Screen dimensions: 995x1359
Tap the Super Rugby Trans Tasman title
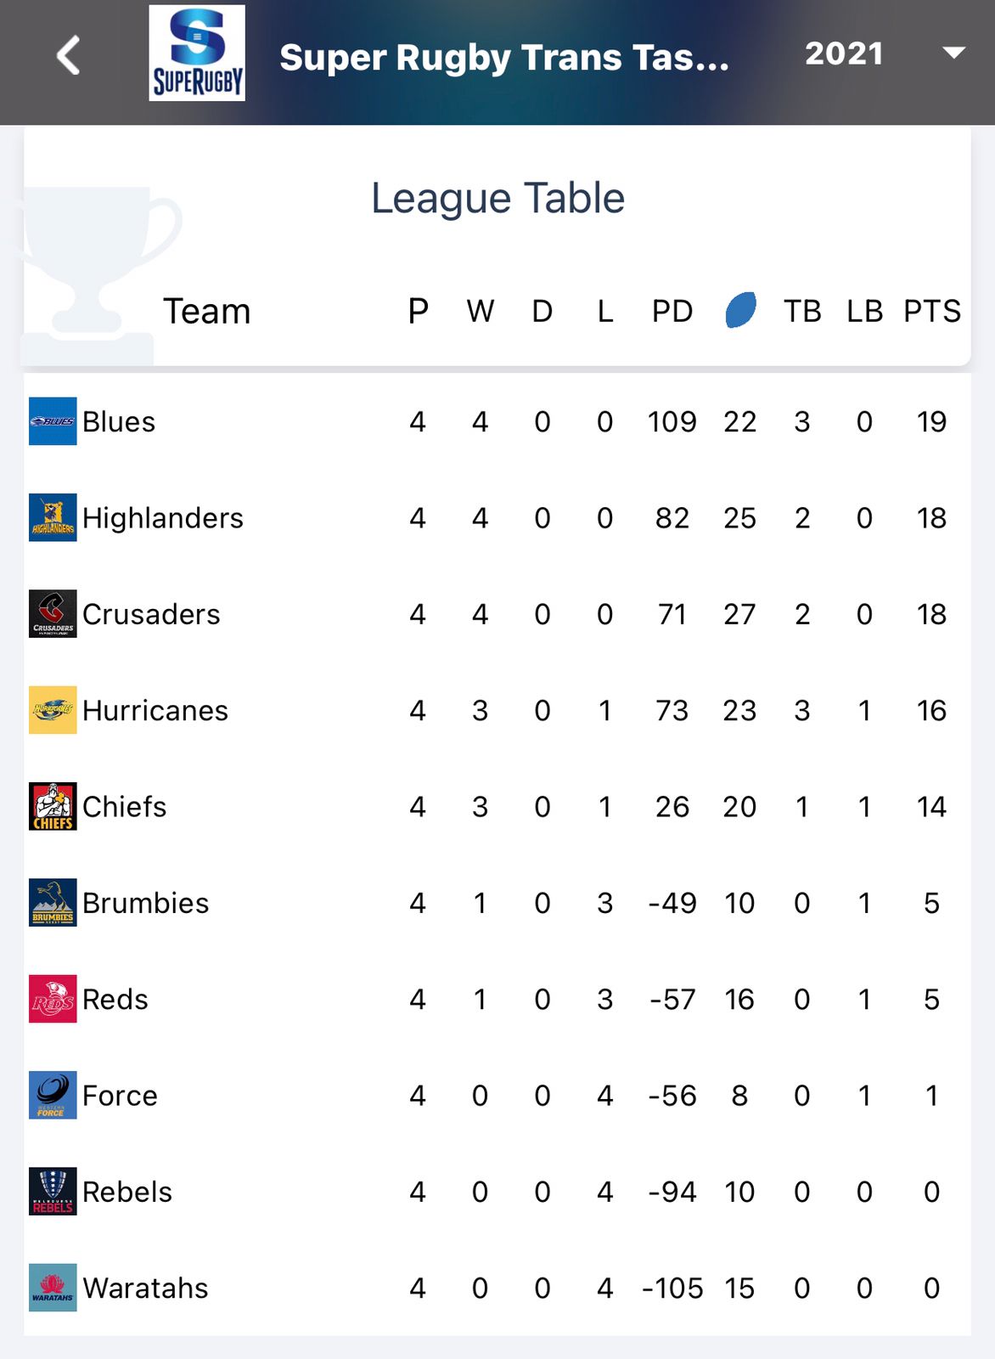click(x=504, y=58)
